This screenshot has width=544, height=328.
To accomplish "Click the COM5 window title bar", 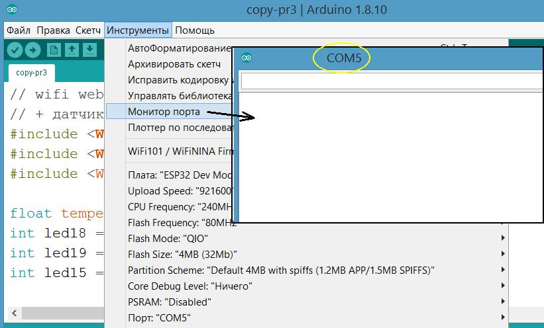I will pyautogui.click(x=387, y=58).
